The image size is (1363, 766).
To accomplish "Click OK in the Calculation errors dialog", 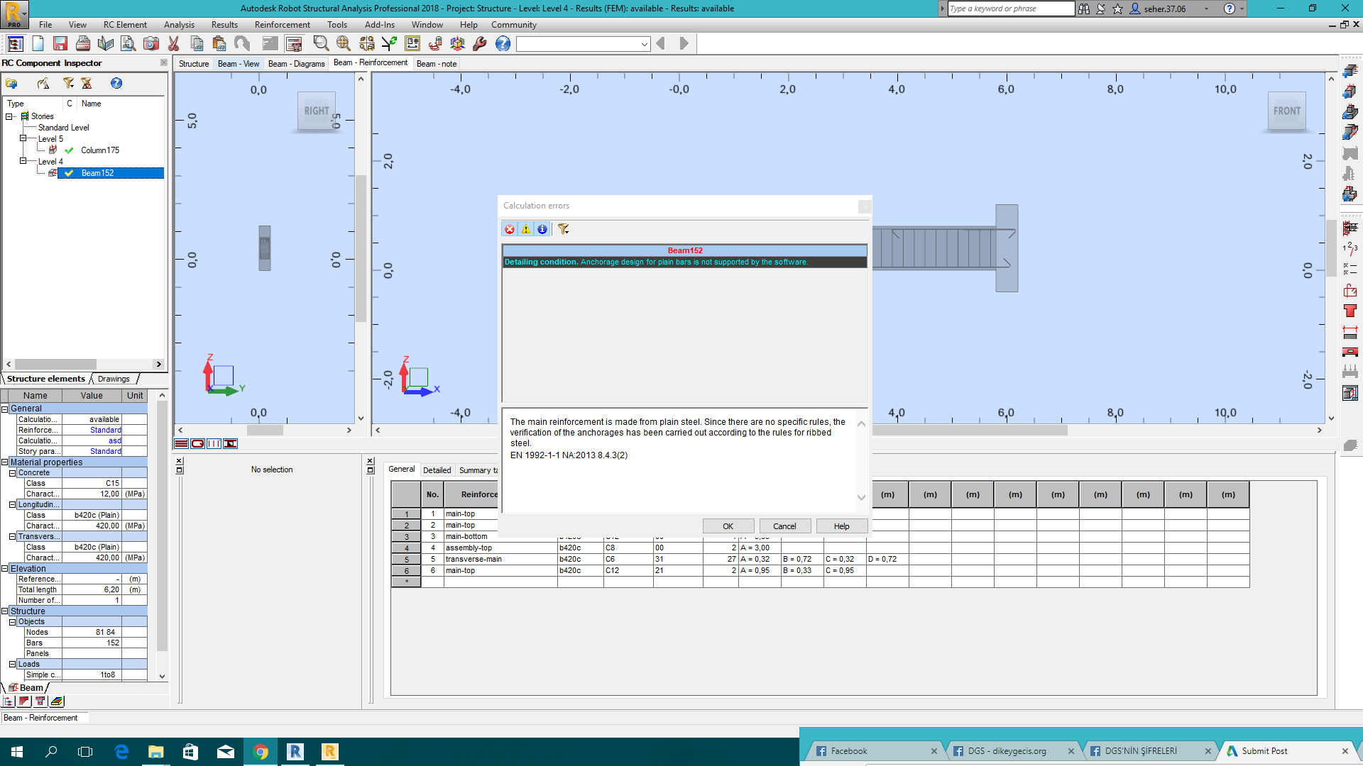I will [x=728, y=526].
